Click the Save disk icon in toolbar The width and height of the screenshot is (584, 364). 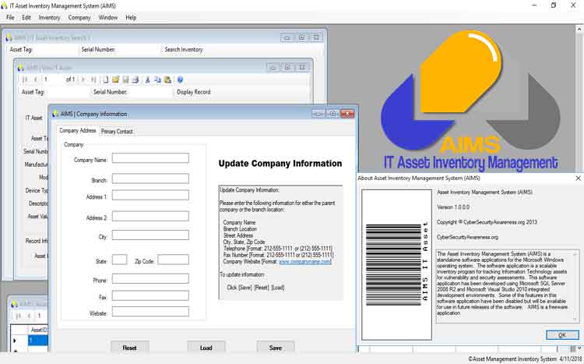(125, 80)
